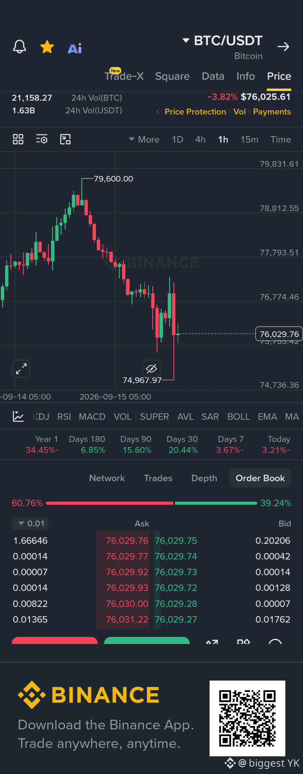Screen dimensions: 303x774
Task: Choose the 15m timeframe
Action: point(250,139)
